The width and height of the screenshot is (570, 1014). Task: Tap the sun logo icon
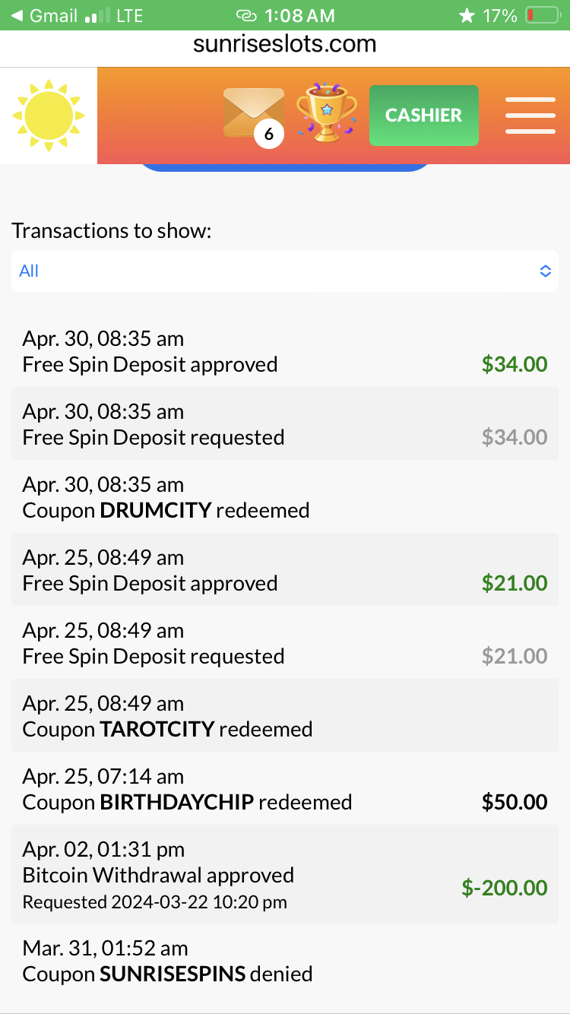click(x=49, y=115)
